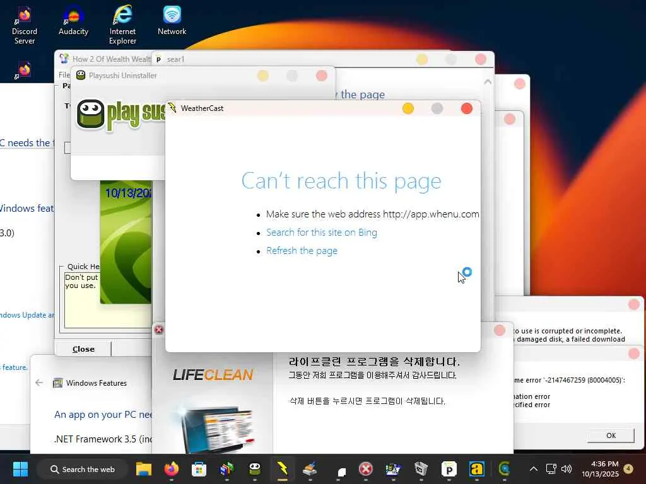Close the WeatherCast window
The width and height of the screenshot is (646, 484).
click(466, 108)
